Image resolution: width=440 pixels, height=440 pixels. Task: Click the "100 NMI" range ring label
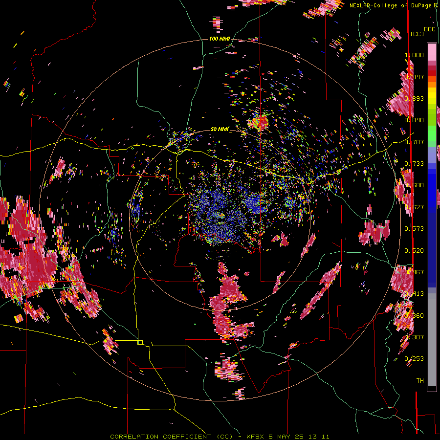(x=220, y=39)
